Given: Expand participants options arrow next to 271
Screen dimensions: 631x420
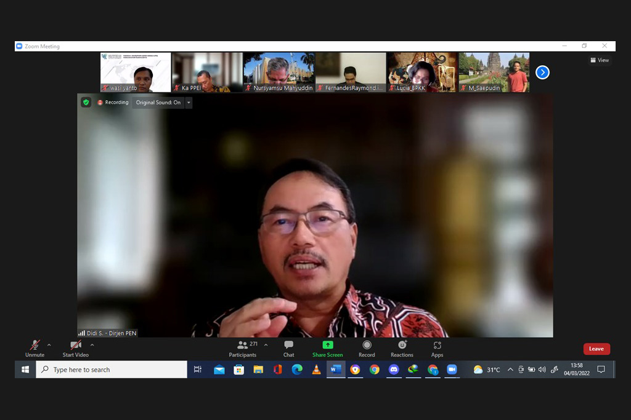Looking at the screenshot, I should 266,345.
